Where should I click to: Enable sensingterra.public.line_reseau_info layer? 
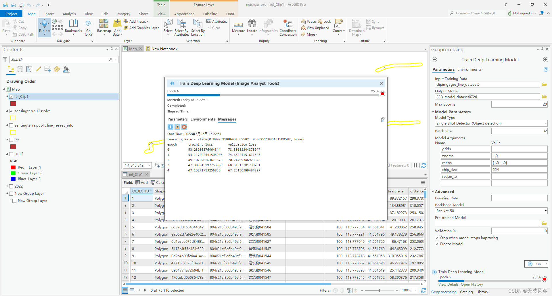tap(11, 125)
